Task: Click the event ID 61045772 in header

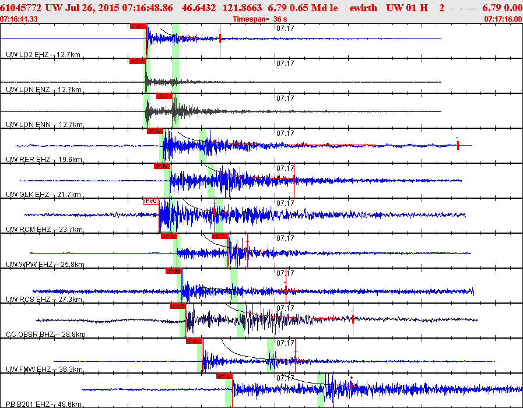Action: [21, 7]
